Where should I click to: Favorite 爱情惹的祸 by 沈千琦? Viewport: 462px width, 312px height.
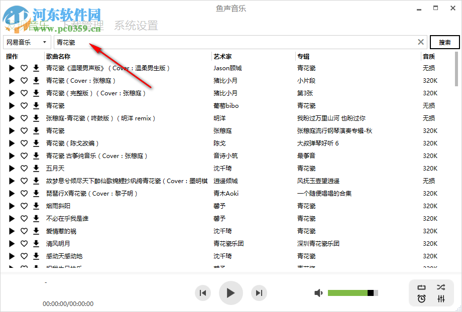(24, 231)
